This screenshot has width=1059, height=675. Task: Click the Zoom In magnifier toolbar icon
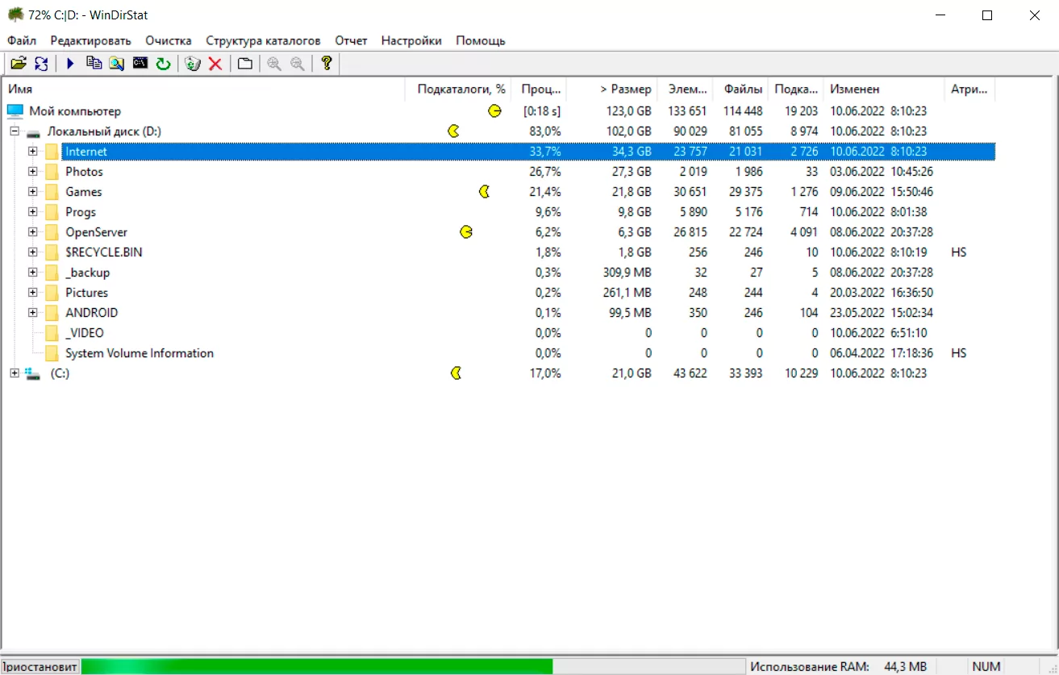pyautogui.click(x=274, y=64)
